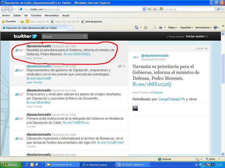Open the Favoritos star button
This screenshot has width=225, height=168.
coord(8,22)
